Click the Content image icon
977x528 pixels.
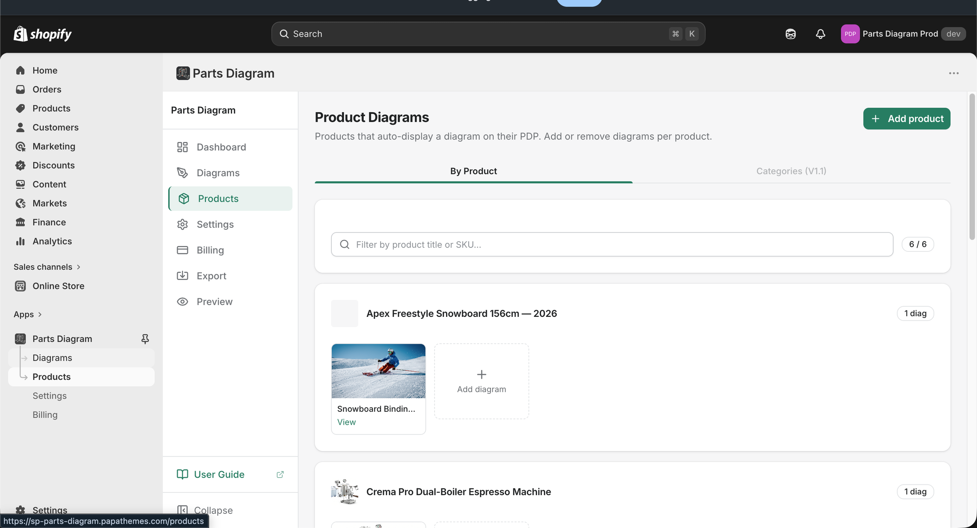click(20, 184)
